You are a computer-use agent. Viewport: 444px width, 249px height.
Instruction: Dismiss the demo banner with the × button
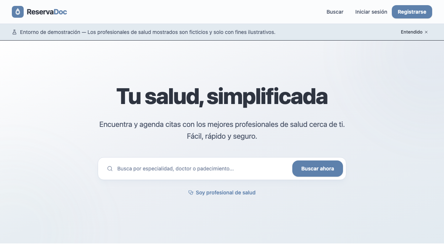[426, 32]
